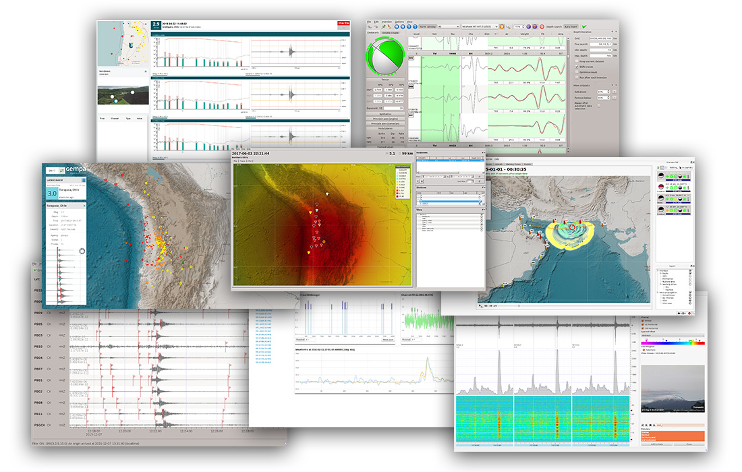Image resolution: width=742 pixels, height=472 pixels.
Task: Click the red record icon at tsunami window corner
Action: coord(689,313)
